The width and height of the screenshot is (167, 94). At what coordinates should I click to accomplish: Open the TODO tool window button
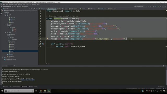click(x=6, y=86)
